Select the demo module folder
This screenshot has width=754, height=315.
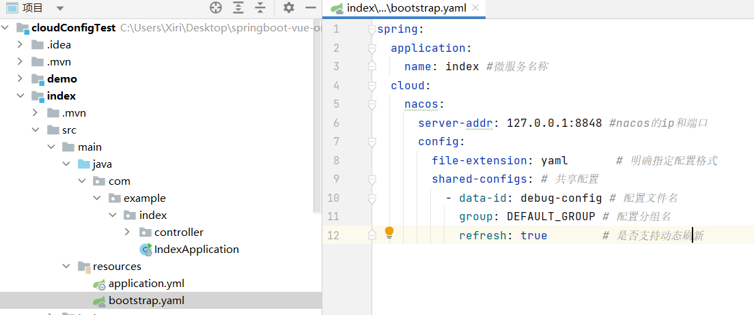click(62, 79)
